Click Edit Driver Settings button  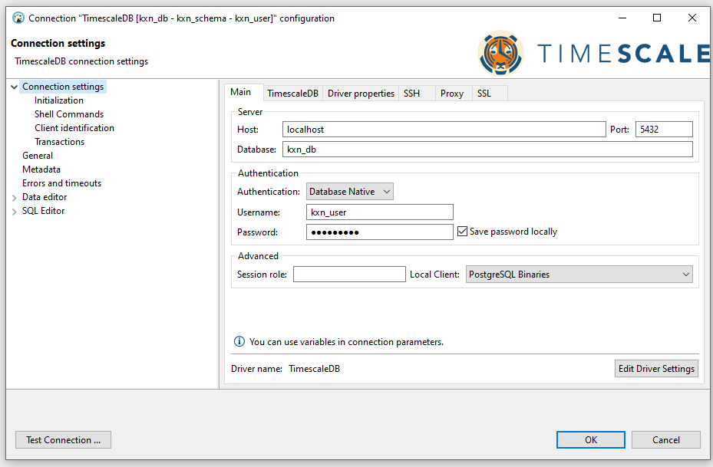point(656,368)
